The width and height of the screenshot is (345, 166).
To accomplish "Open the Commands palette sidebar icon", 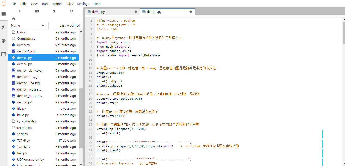I will pyautogui.click(x=4, y=41).
